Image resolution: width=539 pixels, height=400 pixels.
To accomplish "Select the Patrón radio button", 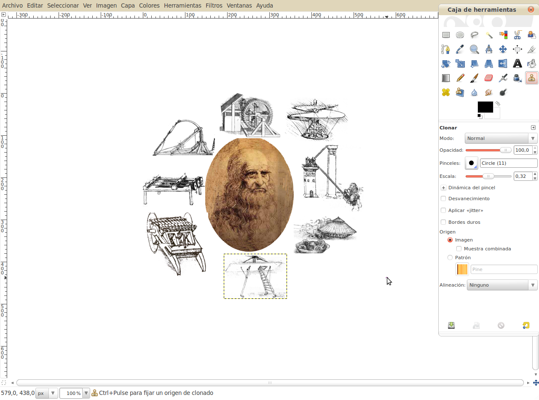I will [450, 257].
